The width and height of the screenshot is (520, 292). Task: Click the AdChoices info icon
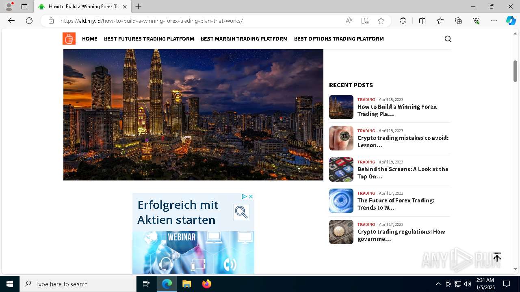pos(244,196)
